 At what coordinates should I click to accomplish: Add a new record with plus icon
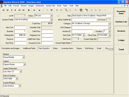pyautogui.click(x=29, y=10)
